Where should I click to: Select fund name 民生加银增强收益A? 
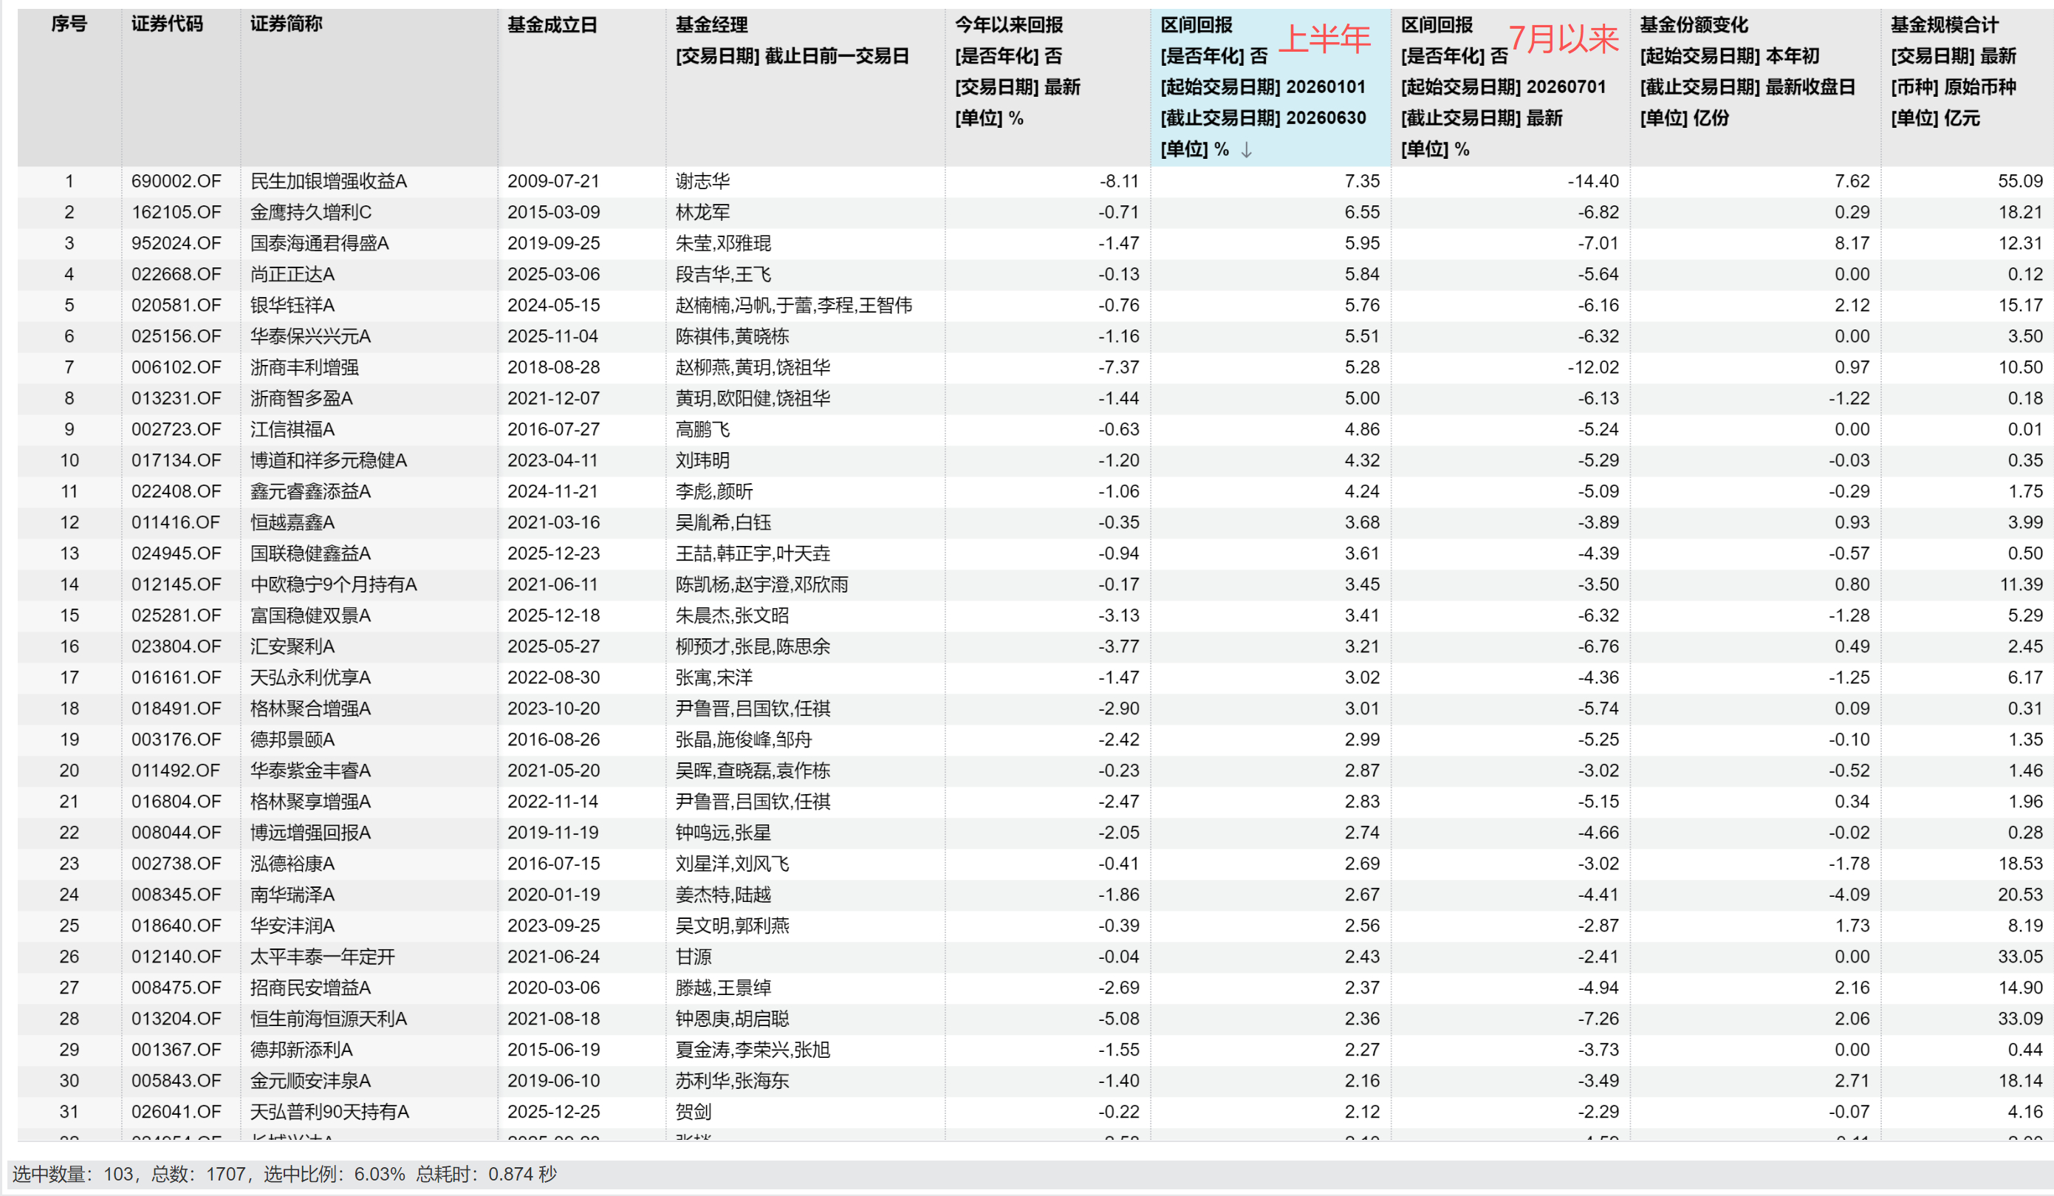click(x=329, y=181)
